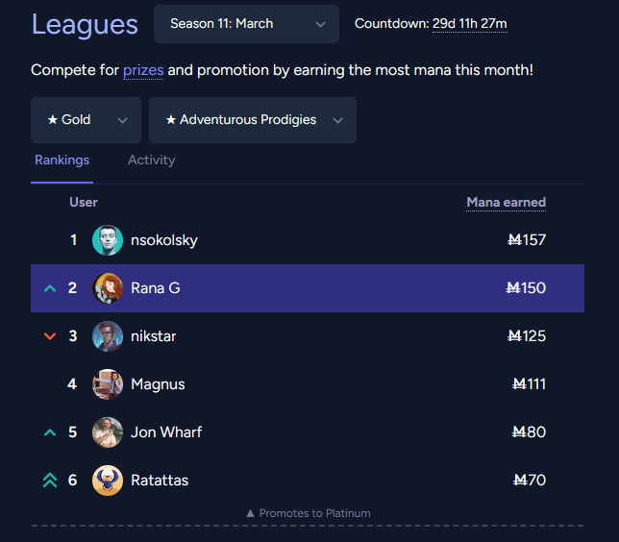The height and width of the screenshot is (542, 619).
Task: Click the countdown time 29d 11h 27m
Action: [x=470, y=24]
